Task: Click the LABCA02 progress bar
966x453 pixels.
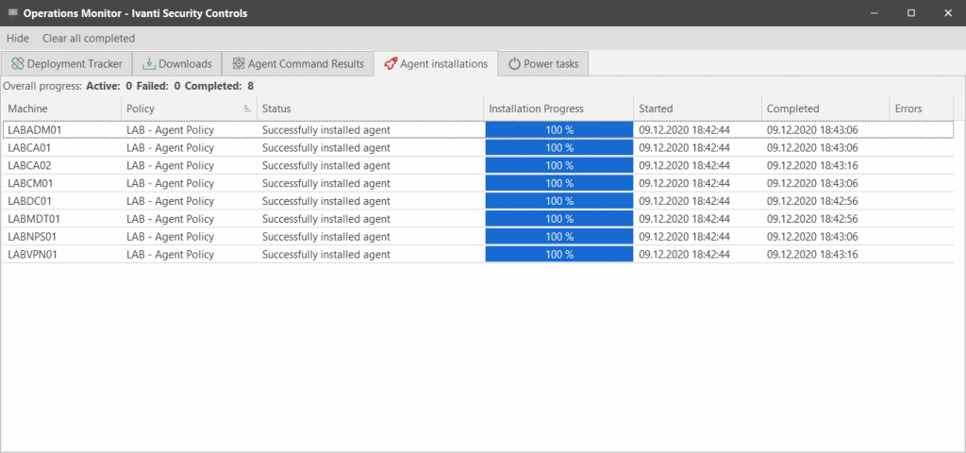Action: coord(559,166)
